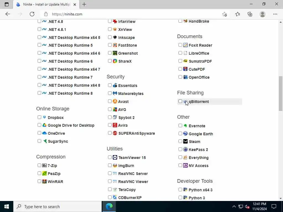Click the Avira icon
Viewport: 283px width, 212px height.
[x=115, y=125]
